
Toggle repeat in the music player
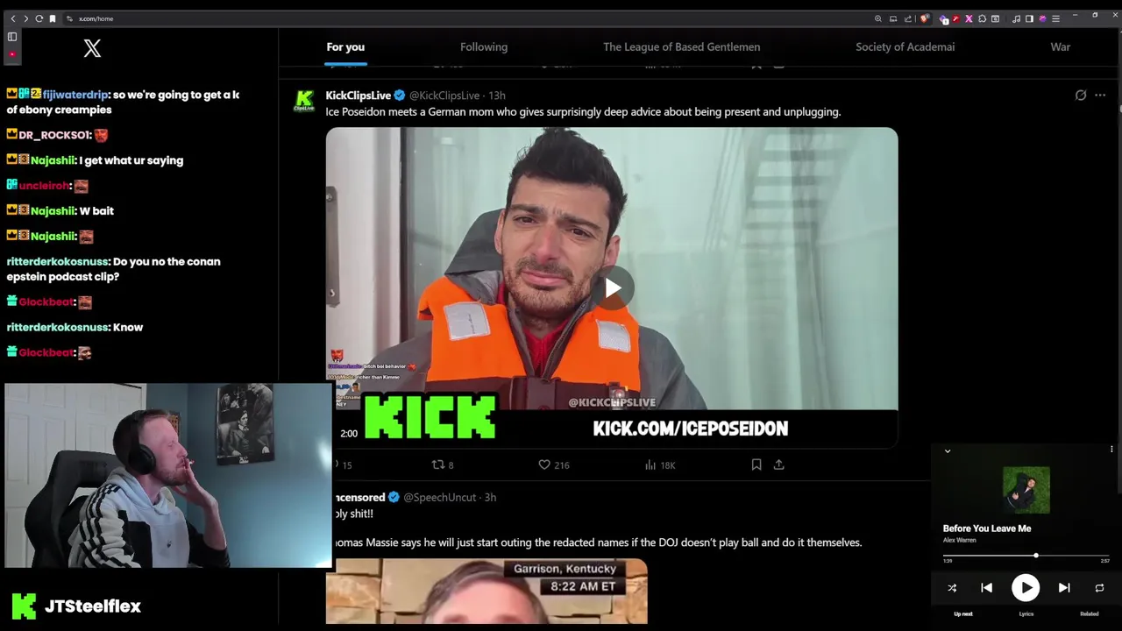[x=1099, y=588]
